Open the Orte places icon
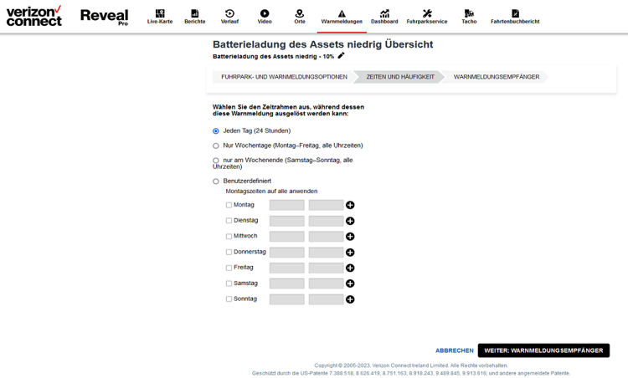This screenshot has width=628, height=378. [x=299, y=13]
